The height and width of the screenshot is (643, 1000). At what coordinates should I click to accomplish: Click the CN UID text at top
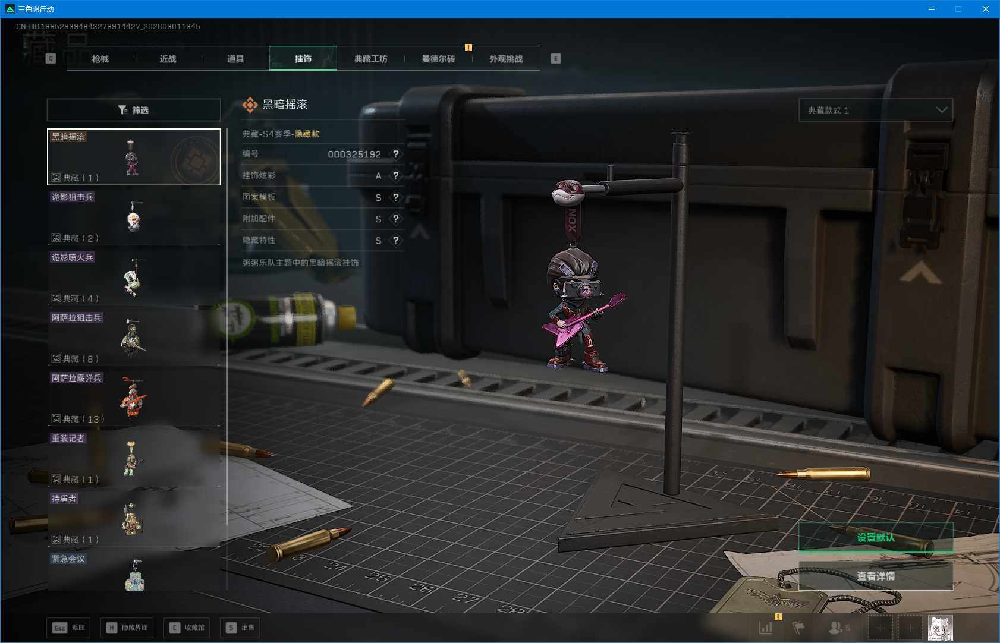coord(108,27)
